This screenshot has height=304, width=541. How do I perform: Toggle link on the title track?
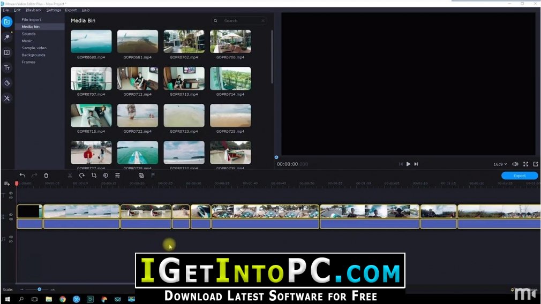[x=11, y=197]
